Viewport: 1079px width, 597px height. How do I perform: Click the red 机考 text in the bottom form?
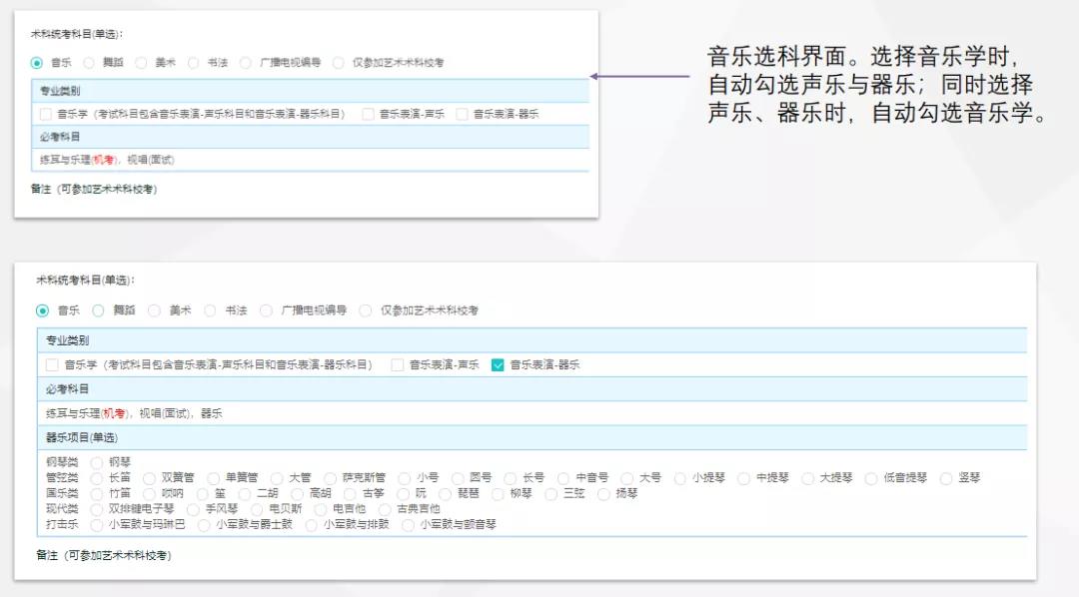pos(114,413)
